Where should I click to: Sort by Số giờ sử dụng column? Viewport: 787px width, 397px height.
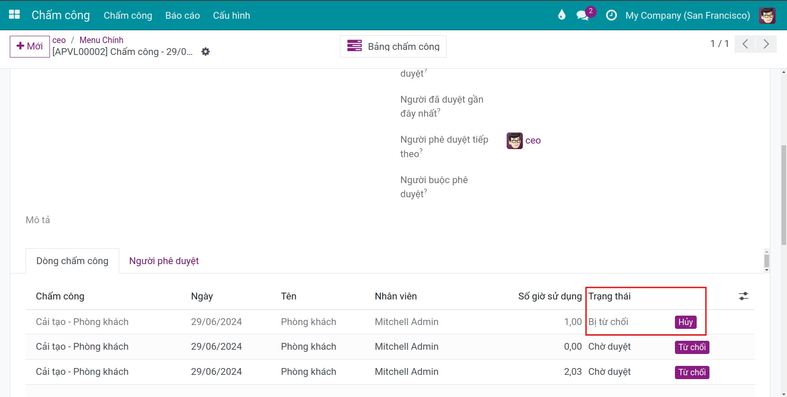pos(550,296)
